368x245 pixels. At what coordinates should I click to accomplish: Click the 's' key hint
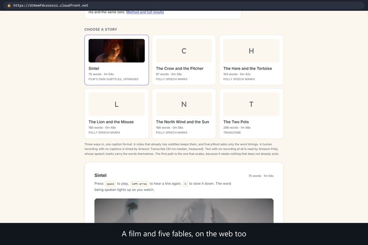click(185, 184)
